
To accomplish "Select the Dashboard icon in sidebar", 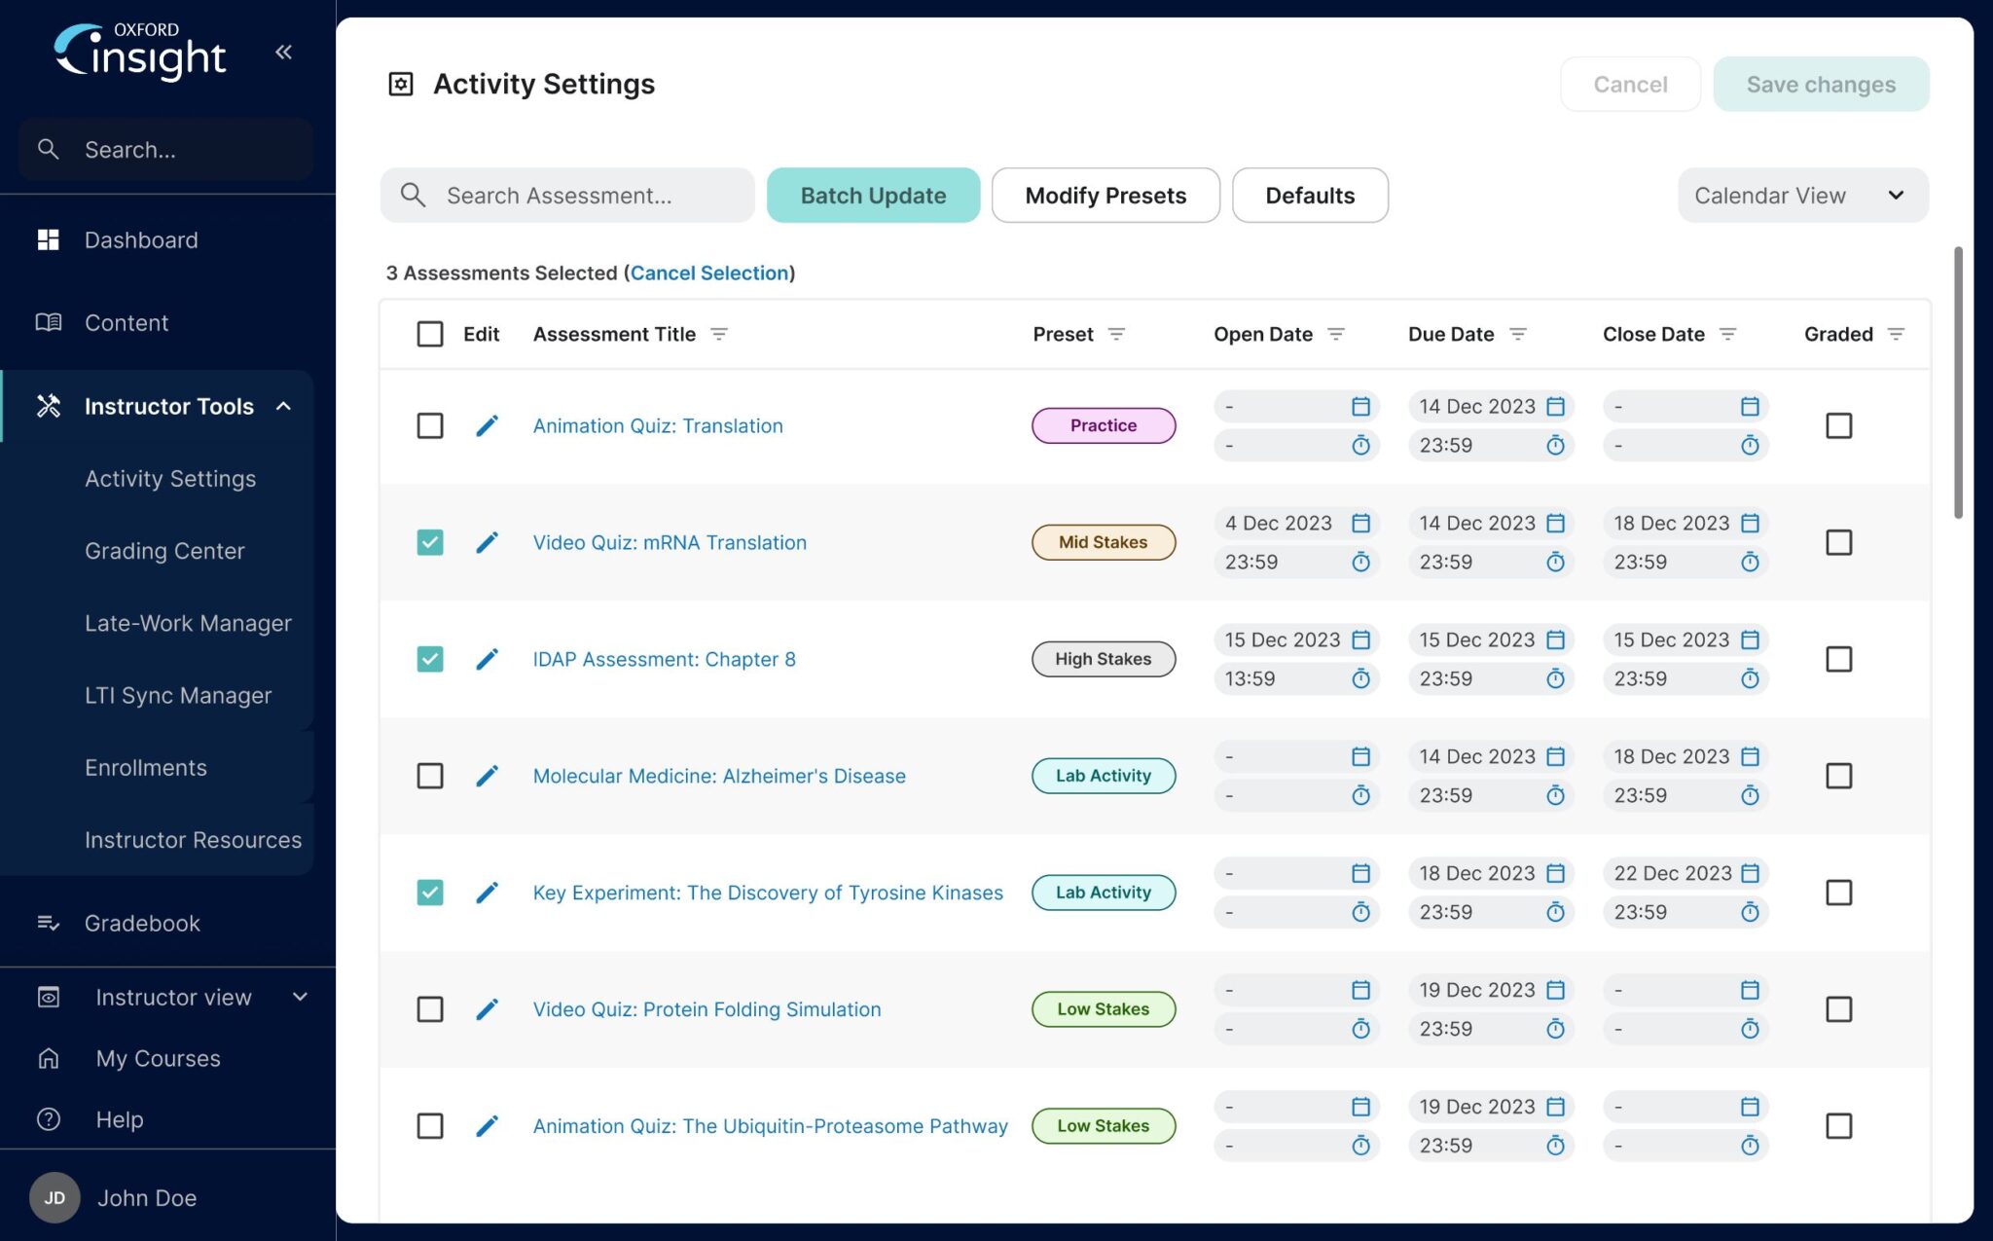I will [x=49, y=239].
